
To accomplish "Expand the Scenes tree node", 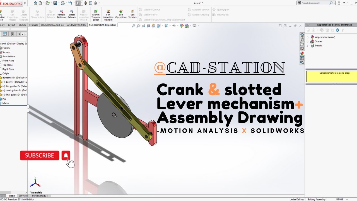I will 308,41.
